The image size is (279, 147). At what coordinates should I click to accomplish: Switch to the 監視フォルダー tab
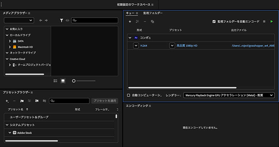pos(153,13)
